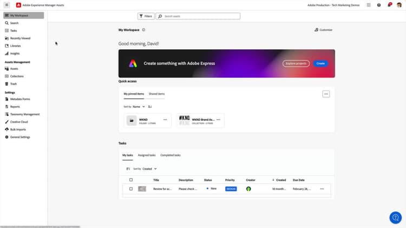
Task: Switch to the Shared items tab
Action: pos(156,94)
